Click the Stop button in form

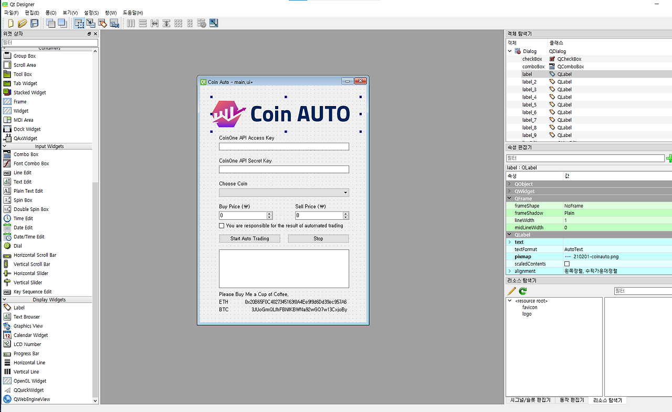click(x=318, y=239)
